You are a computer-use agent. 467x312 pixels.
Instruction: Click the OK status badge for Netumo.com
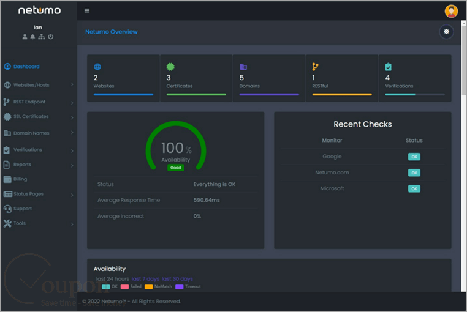(414, 173)
